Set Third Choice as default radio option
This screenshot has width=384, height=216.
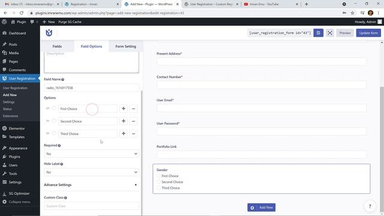click(54, 133)
